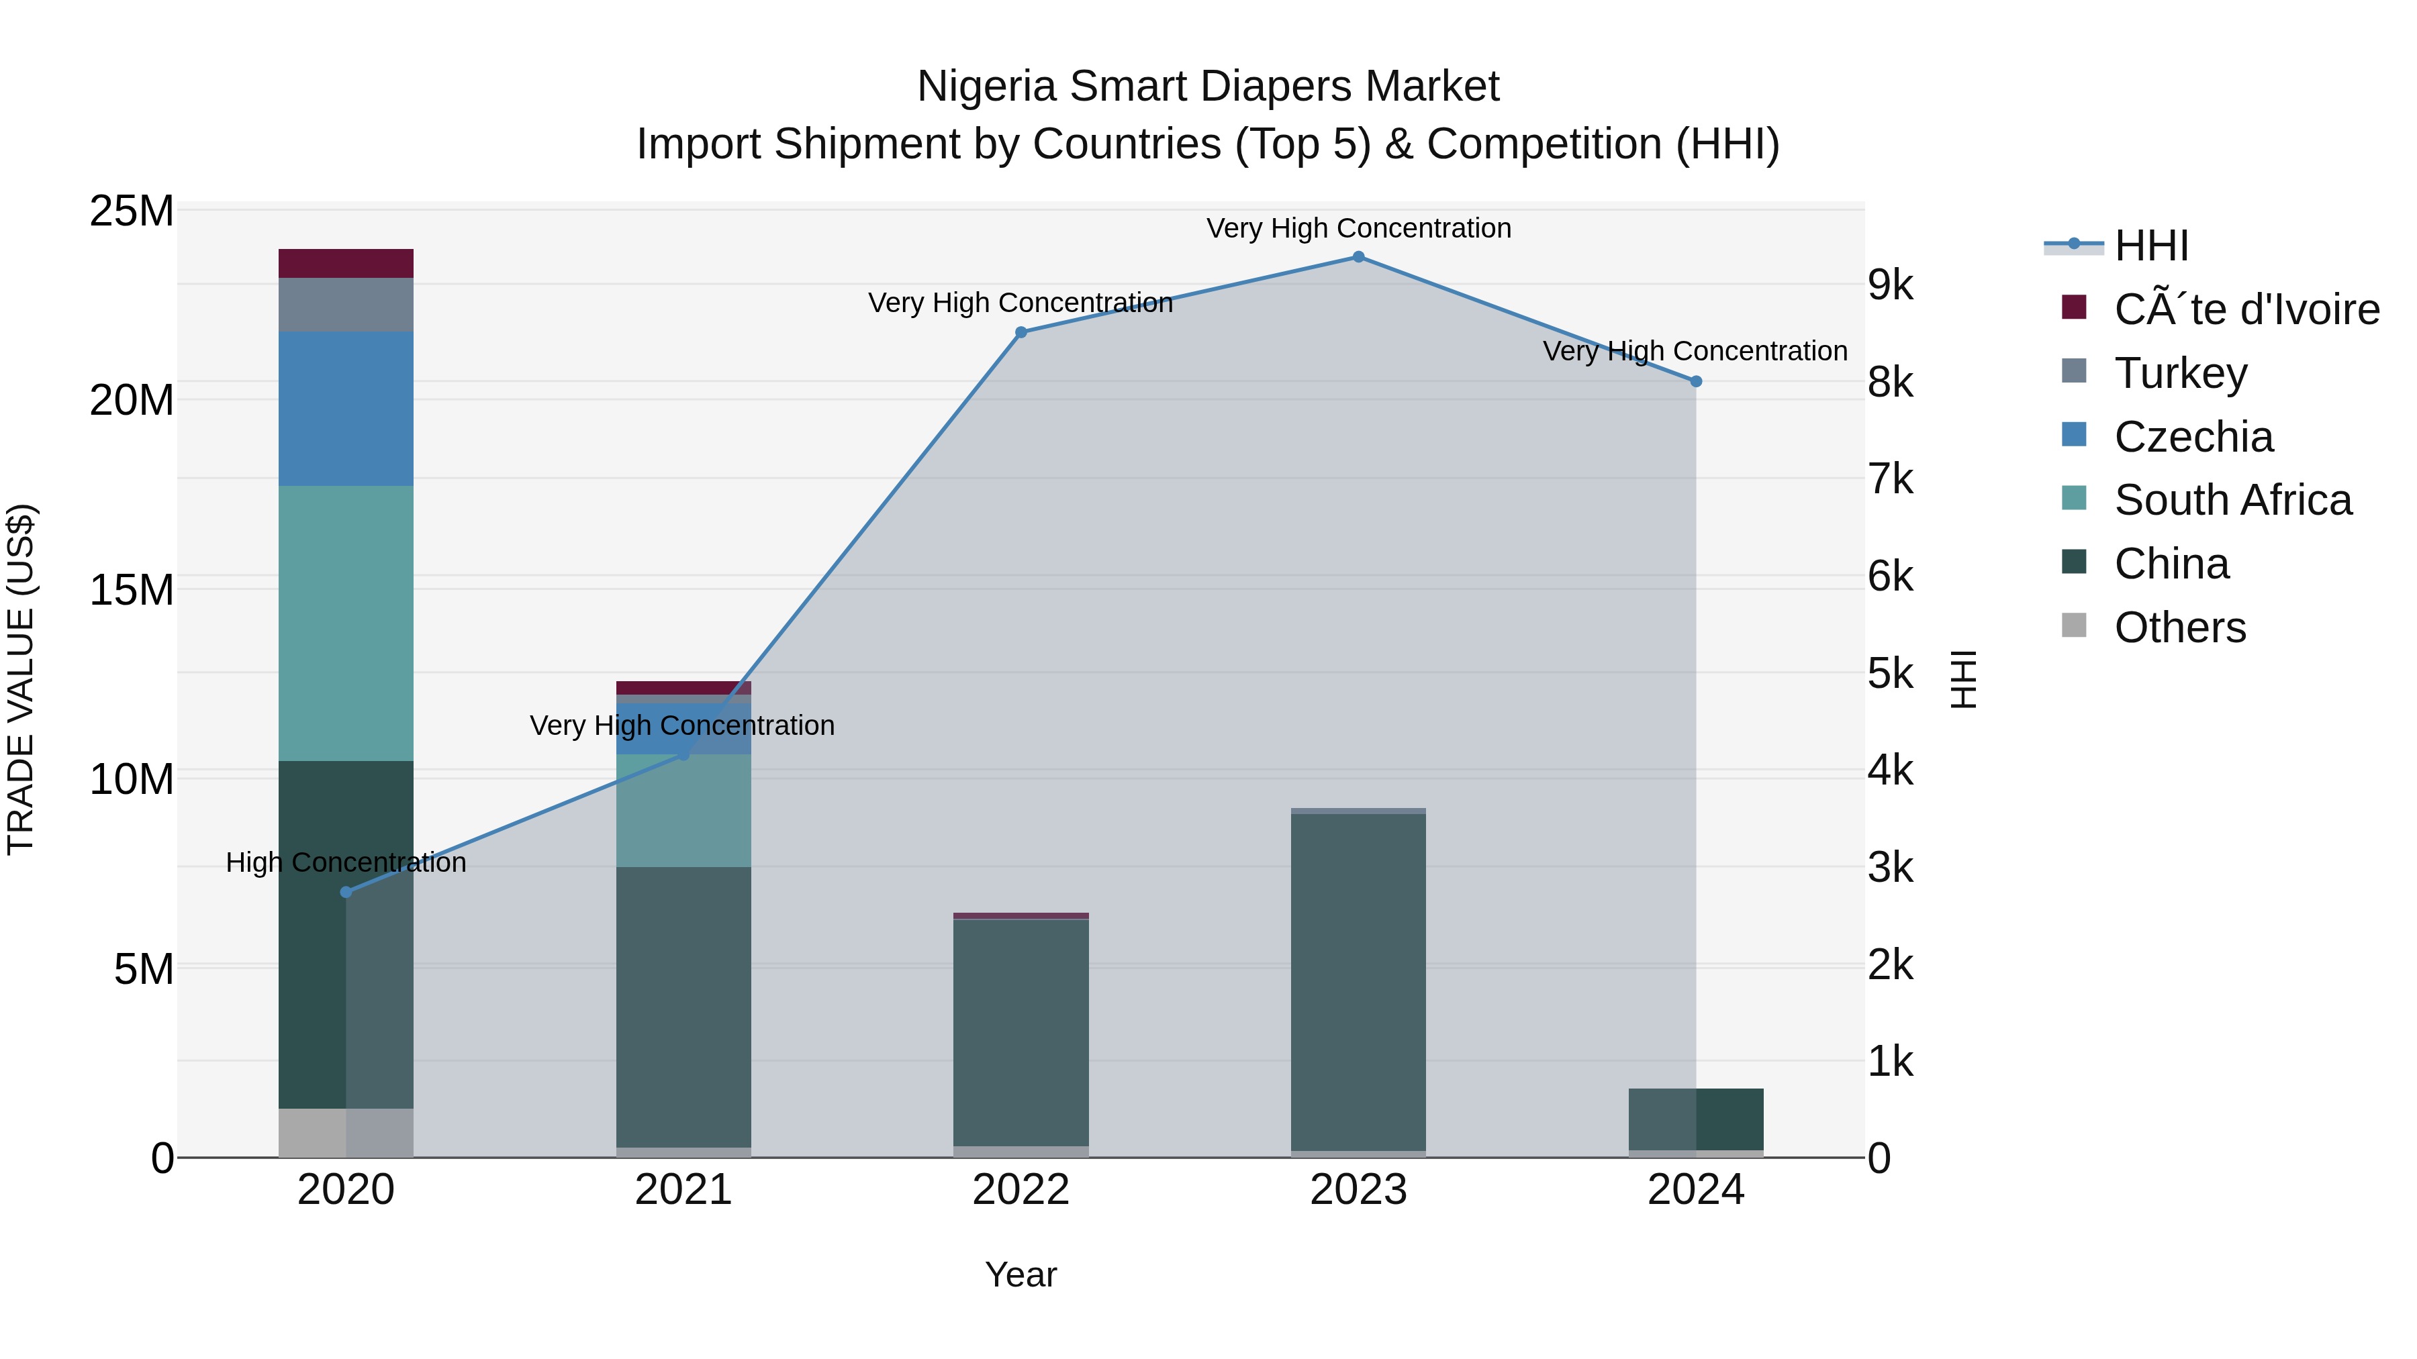Select the 2020 China bar segment

click(346, 935)
